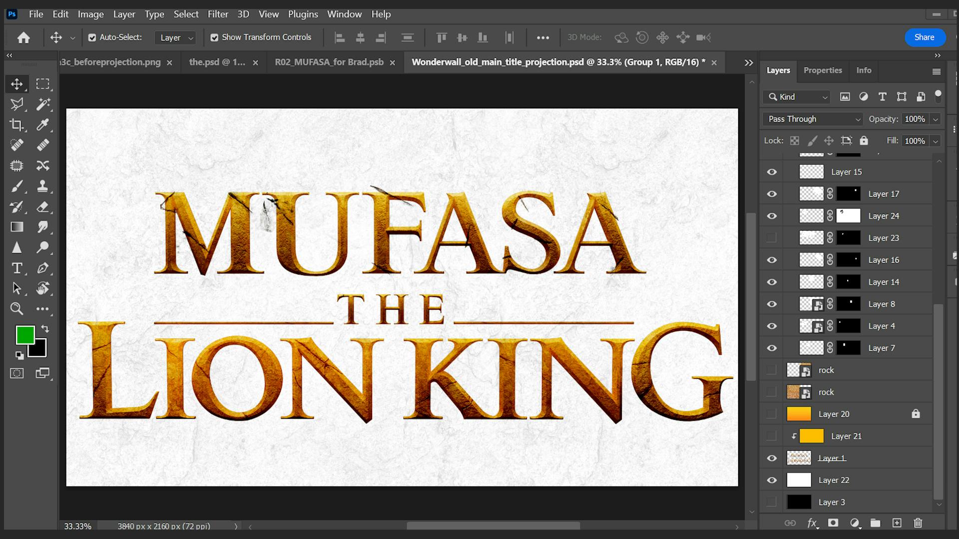Show hidden Layer 3
The width and height of the screenshot is (959, 539).
coord(772,502)
